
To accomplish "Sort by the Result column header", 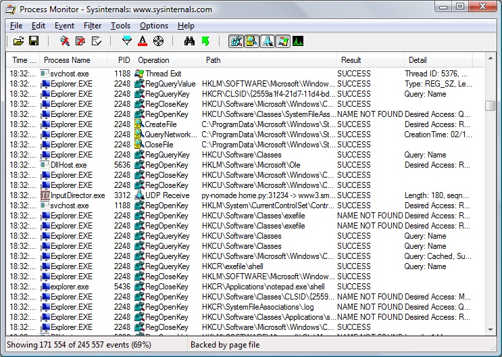I will click(370, 60).
